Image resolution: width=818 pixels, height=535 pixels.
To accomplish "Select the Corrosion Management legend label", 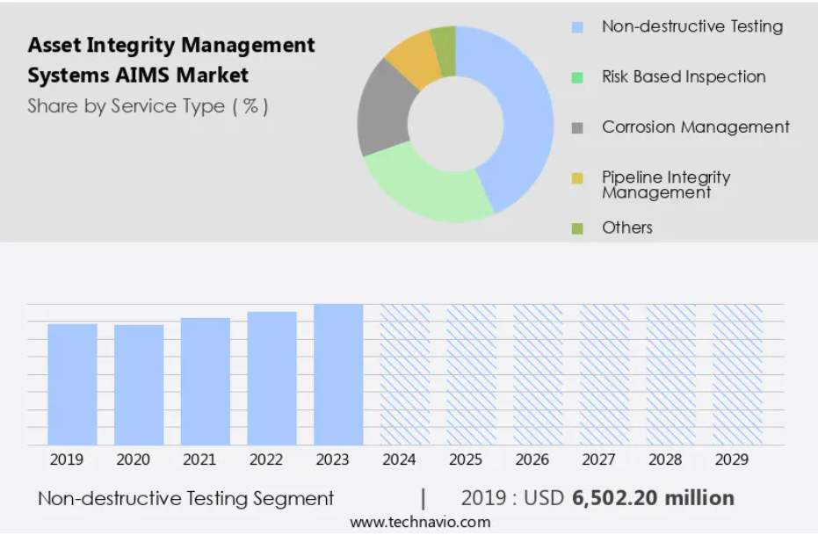I will (695, 127).
